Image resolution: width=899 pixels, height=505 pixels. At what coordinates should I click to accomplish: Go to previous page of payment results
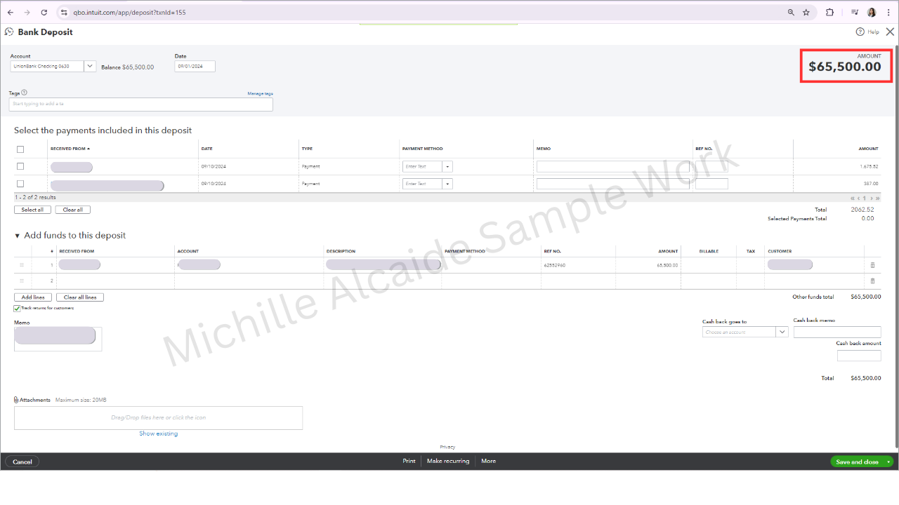[858, 198]
